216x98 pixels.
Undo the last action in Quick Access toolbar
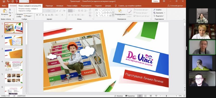[x=8, y=1]
